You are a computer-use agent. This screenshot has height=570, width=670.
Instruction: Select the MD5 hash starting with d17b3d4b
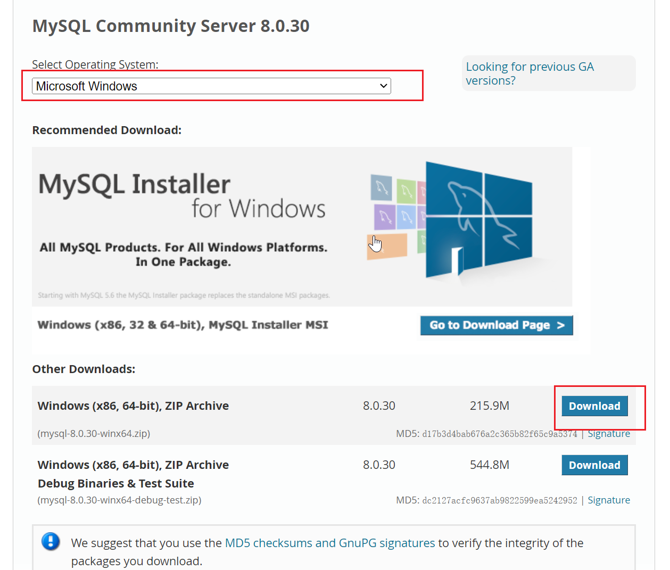click(x=500, y=434)
